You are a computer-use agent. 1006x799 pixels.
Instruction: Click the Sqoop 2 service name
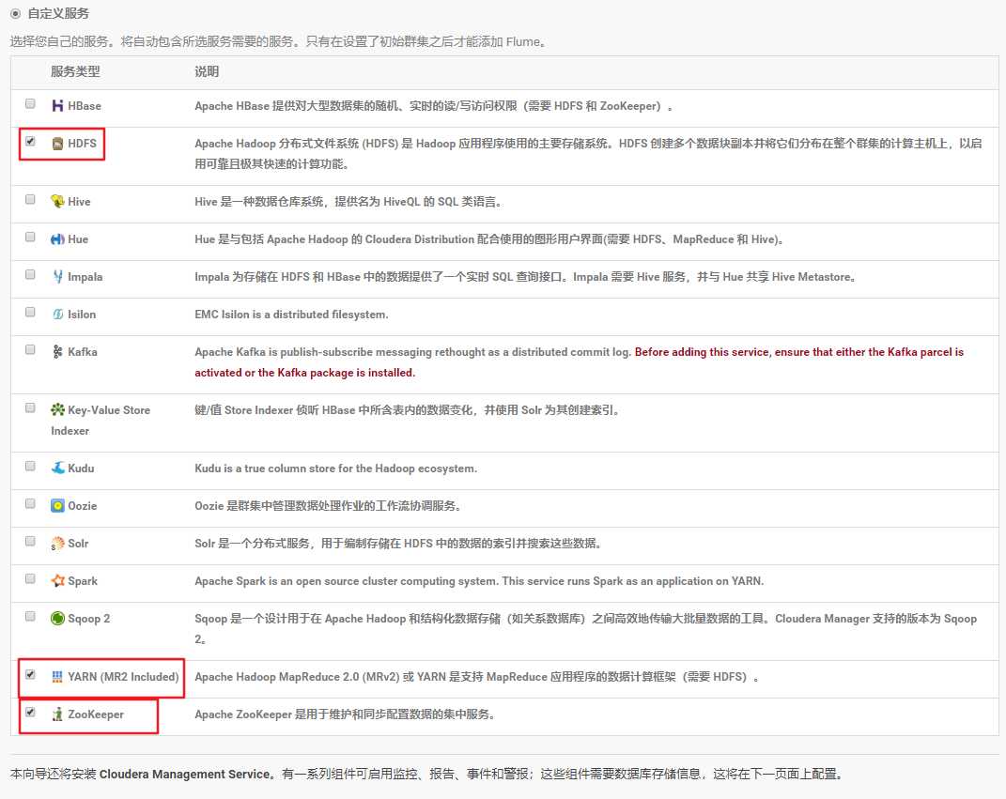[x=89, y=618]
